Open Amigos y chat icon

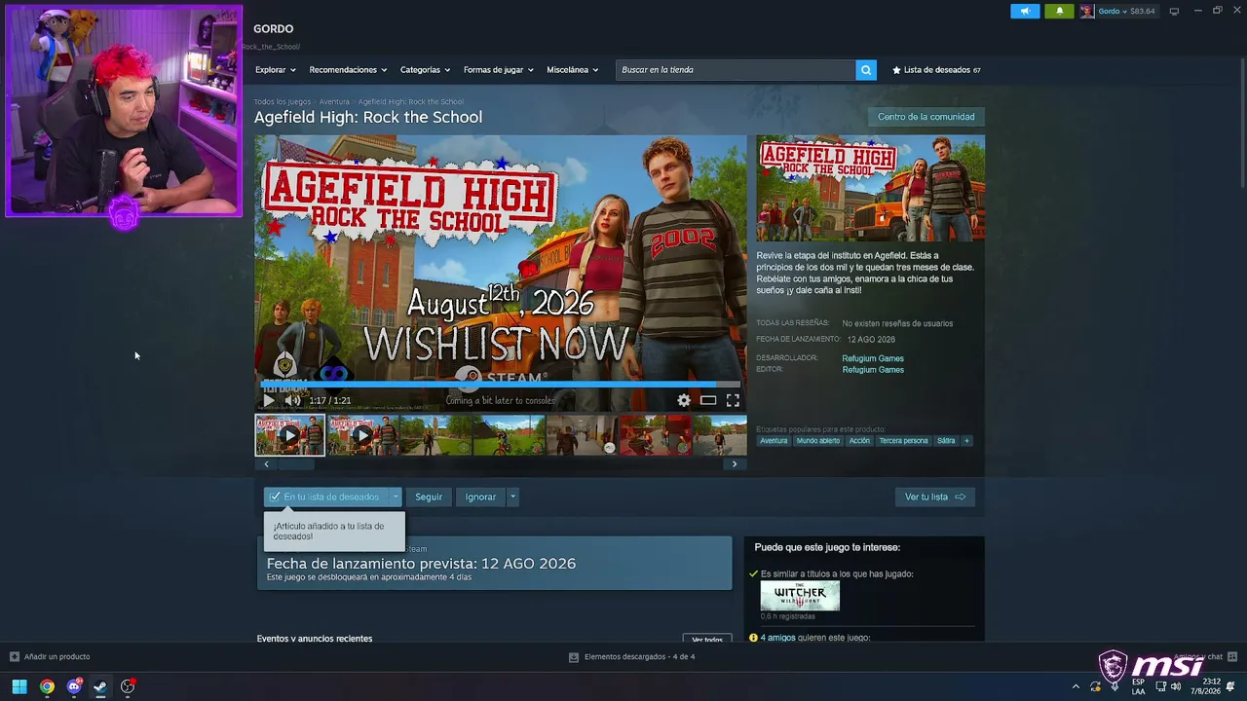point(1232,657)
